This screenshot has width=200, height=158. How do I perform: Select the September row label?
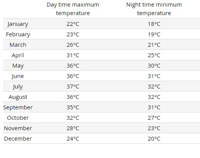[x=18, y=107]
